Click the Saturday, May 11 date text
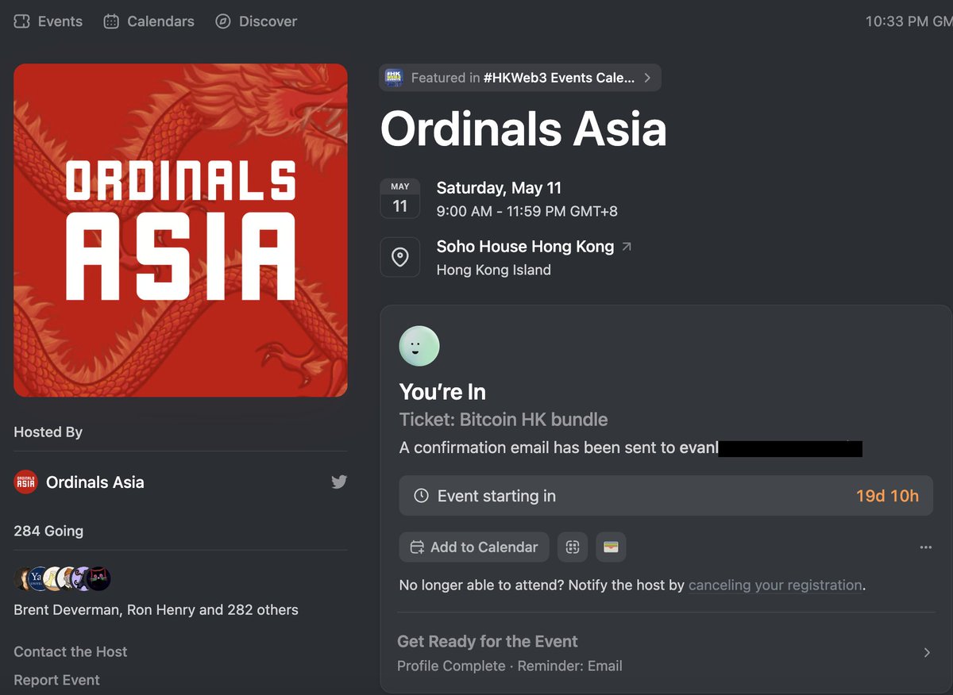953x695 pixels. pos(500,188)
